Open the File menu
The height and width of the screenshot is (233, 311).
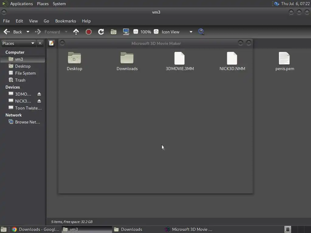[x=6, y=21]
